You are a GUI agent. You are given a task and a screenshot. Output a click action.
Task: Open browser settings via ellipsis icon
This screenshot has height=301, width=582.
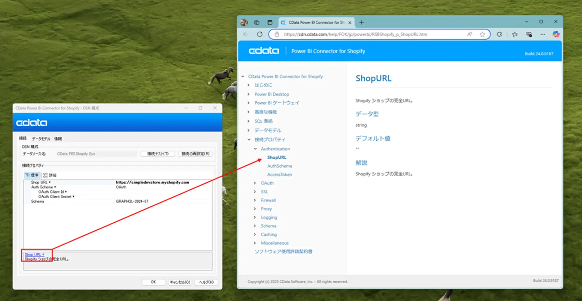coord(542,34)
